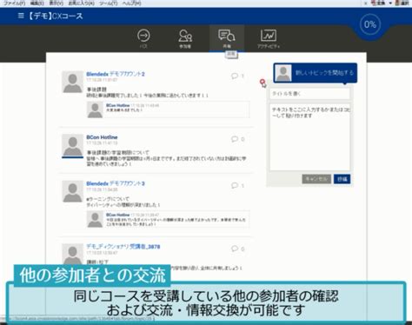Click comment bubble on デモアカウント2 post
Image resolution: width=412 pixels, height=325 pixels.
pos(235,76)
